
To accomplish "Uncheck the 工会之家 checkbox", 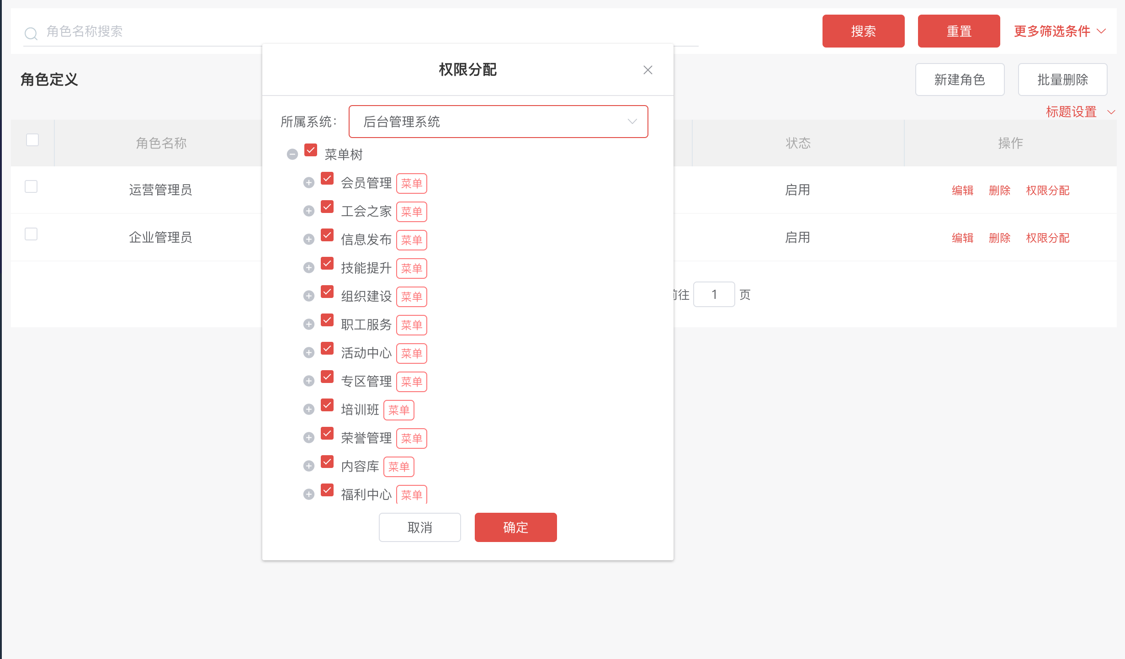I will (x=327, y=207).
